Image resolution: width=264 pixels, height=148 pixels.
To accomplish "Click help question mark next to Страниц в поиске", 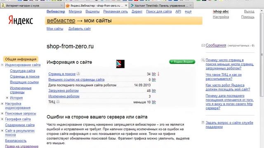I will tap(78, 74).
